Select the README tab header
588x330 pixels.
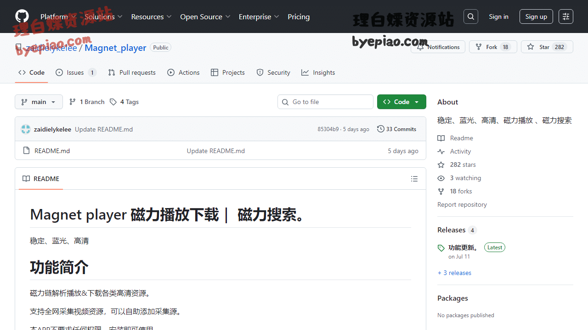[41, 179]
